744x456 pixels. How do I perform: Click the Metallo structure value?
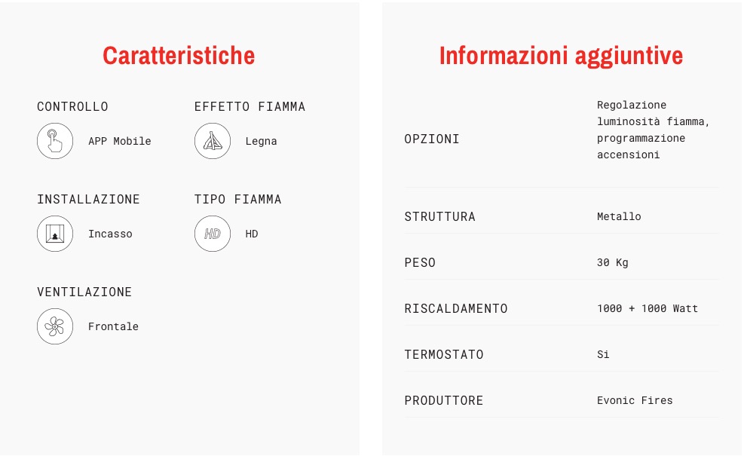click(x=619, y=216)
